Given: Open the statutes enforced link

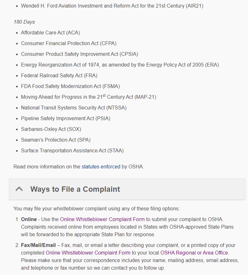Looking at the screenshot, I should (101, 167).
